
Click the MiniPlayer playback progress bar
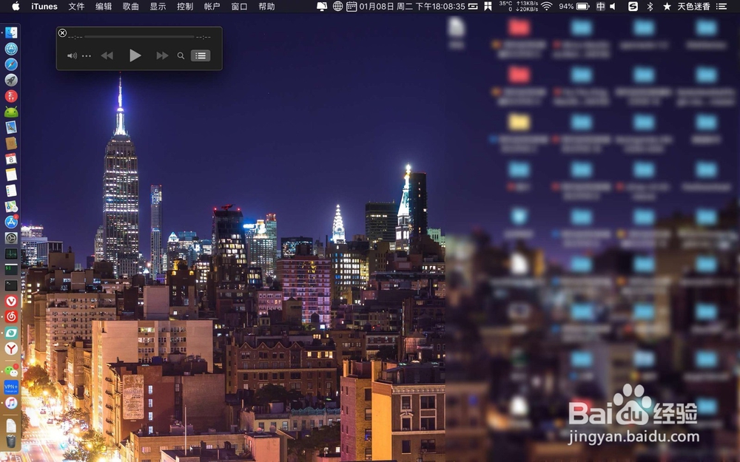click(139, 37)
